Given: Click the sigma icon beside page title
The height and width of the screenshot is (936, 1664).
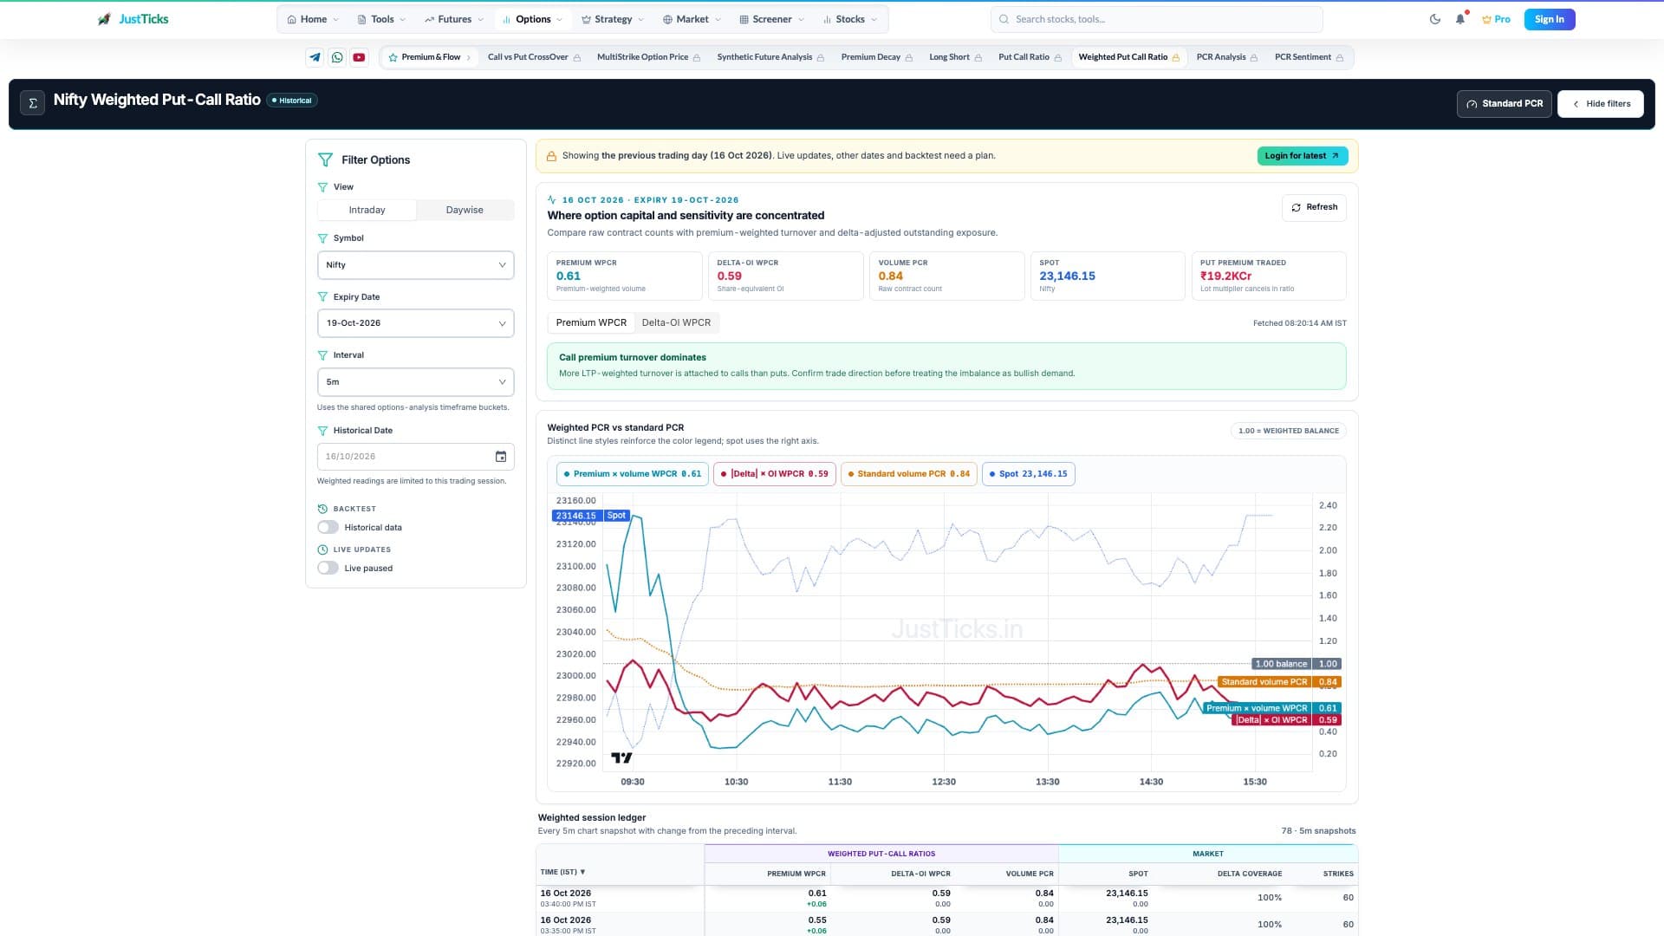Looking at the screenshot, I should click(x=32, y=103).
